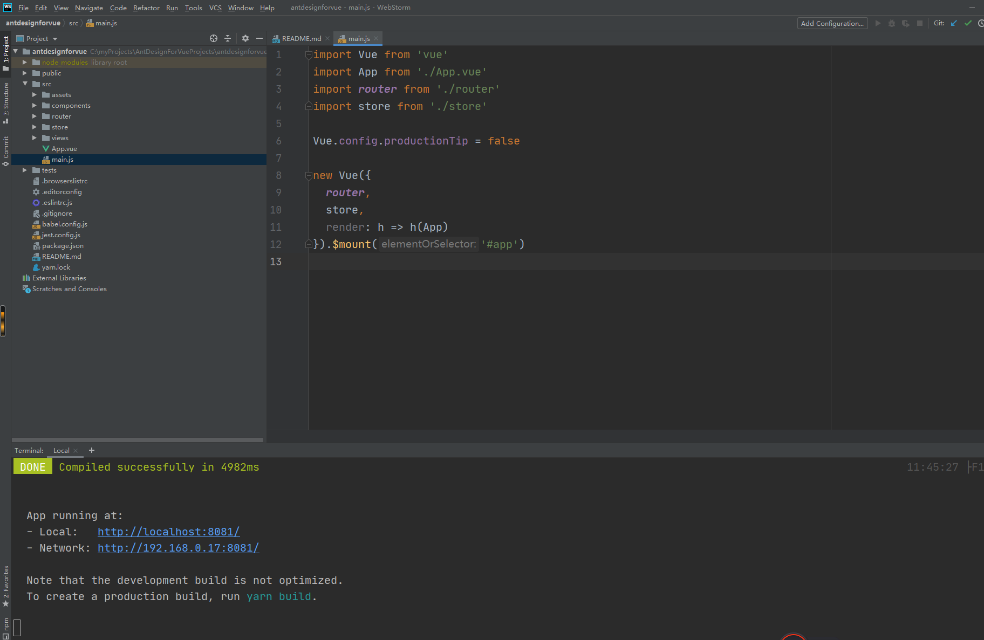Close the main.js editor tab
984x640 pixels.
[376, 38]
